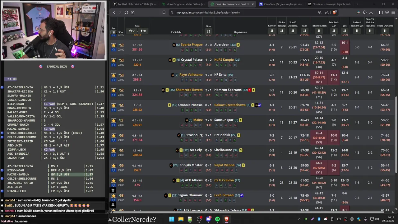The height and width of the screenshot is (224, 398).
Task: Jump to bottom with the double down-arrow button
Action: [x=113, y=204]
